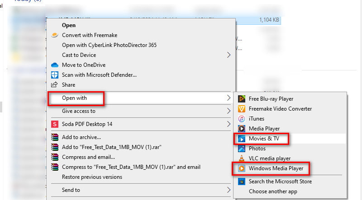Click WinRAR icon beside Add to archive
The width and height of the screenshot is (362, 200).
[55, 137]
